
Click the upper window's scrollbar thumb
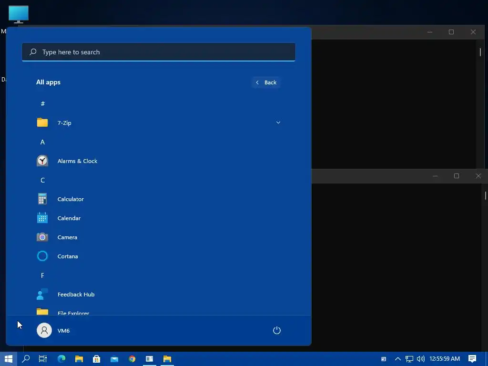pos(480,52)
